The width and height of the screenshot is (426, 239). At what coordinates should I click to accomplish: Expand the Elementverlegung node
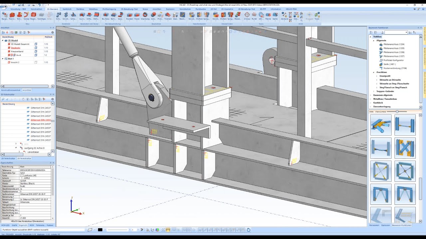pyautogui.click(x=370, y=107)
